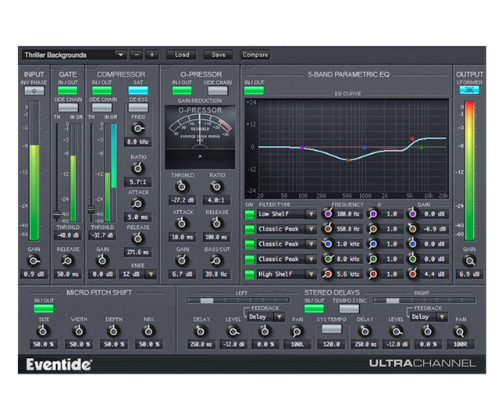Toggle the Gate IN/OUT switch
The height and width of the screenshot is (415, 502).
coord(68,91)
